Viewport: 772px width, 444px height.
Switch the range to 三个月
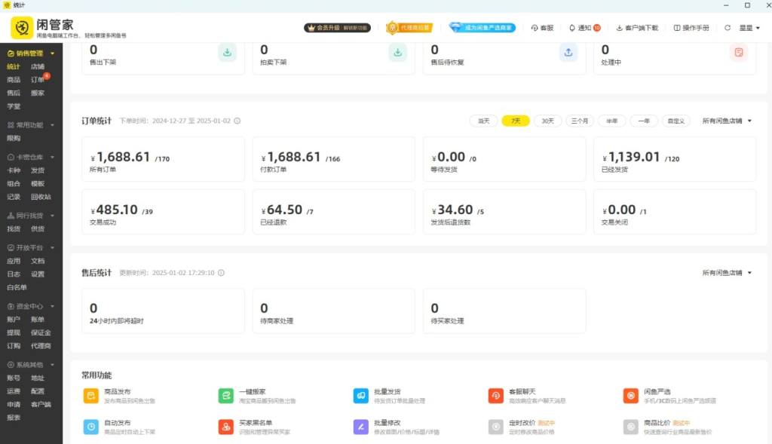click(x=580, y=121)
